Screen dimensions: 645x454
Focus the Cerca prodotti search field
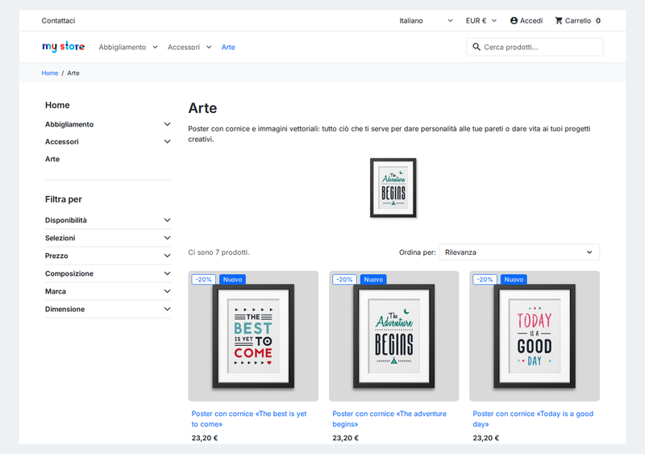tap(535, 47)
